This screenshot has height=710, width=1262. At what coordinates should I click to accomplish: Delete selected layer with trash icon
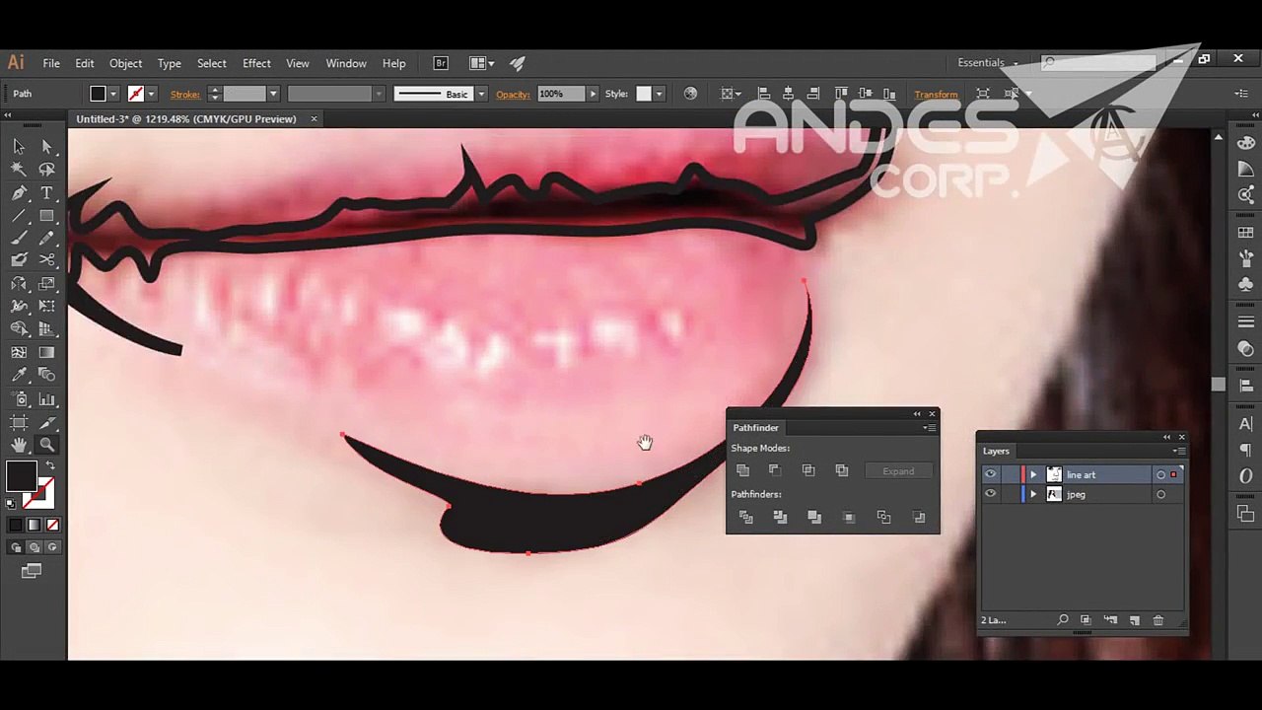(x=1158, y=620)
